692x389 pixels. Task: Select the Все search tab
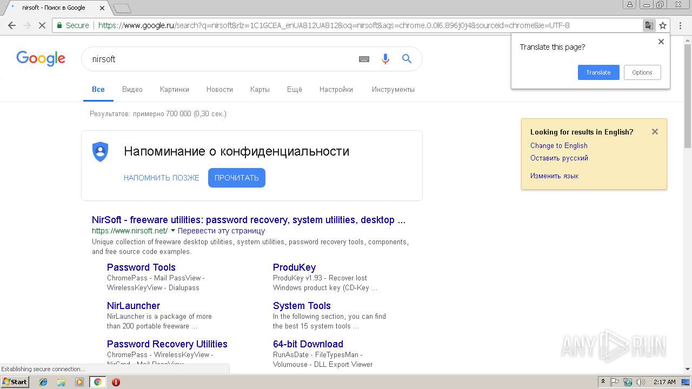click(98, 90)
